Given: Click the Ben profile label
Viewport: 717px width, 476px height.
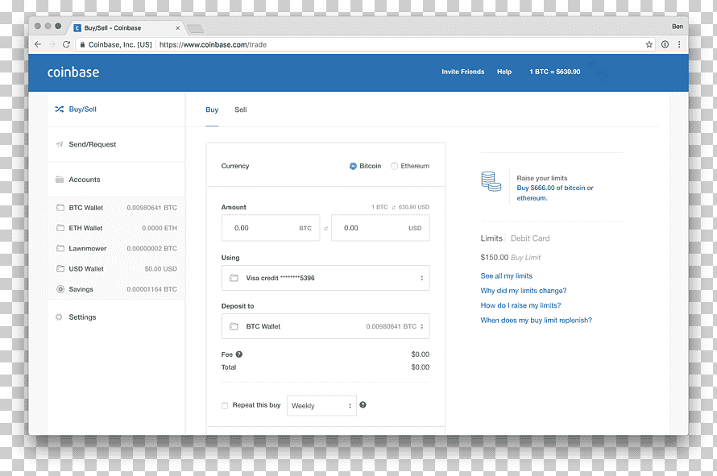Looking at the screenshot, I should tap(678, 27).
